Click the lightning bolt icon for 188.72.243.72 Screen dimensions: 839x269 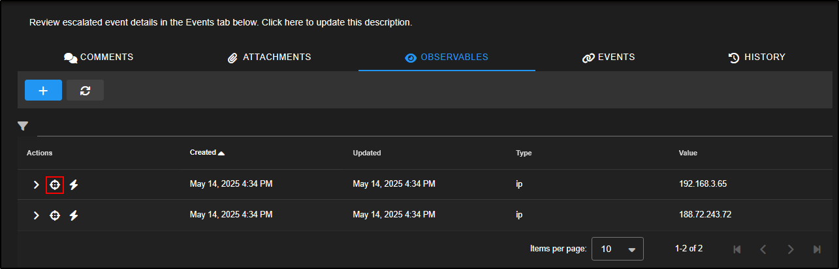(74, 215)
